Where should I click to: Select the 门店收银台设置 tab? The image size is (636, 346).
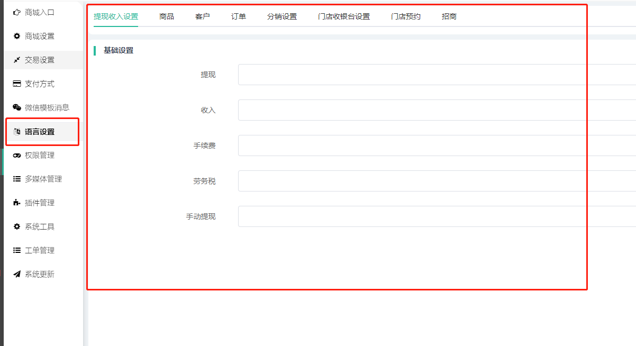pos(344,16)
